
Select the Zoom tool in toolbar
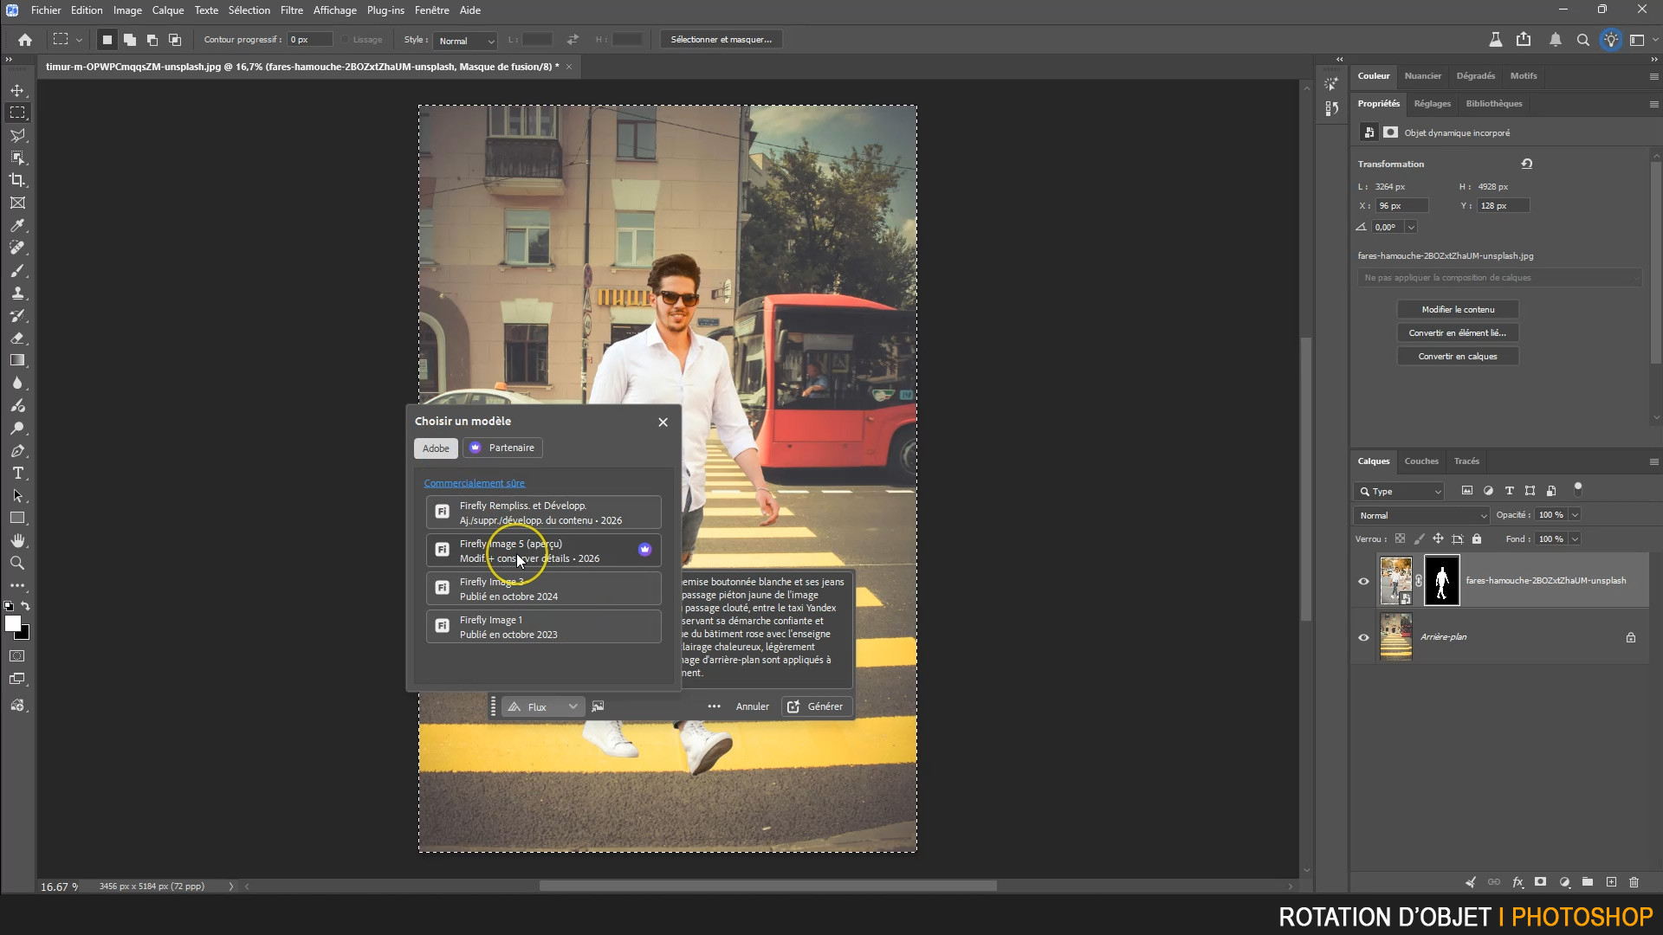[17, 563]
